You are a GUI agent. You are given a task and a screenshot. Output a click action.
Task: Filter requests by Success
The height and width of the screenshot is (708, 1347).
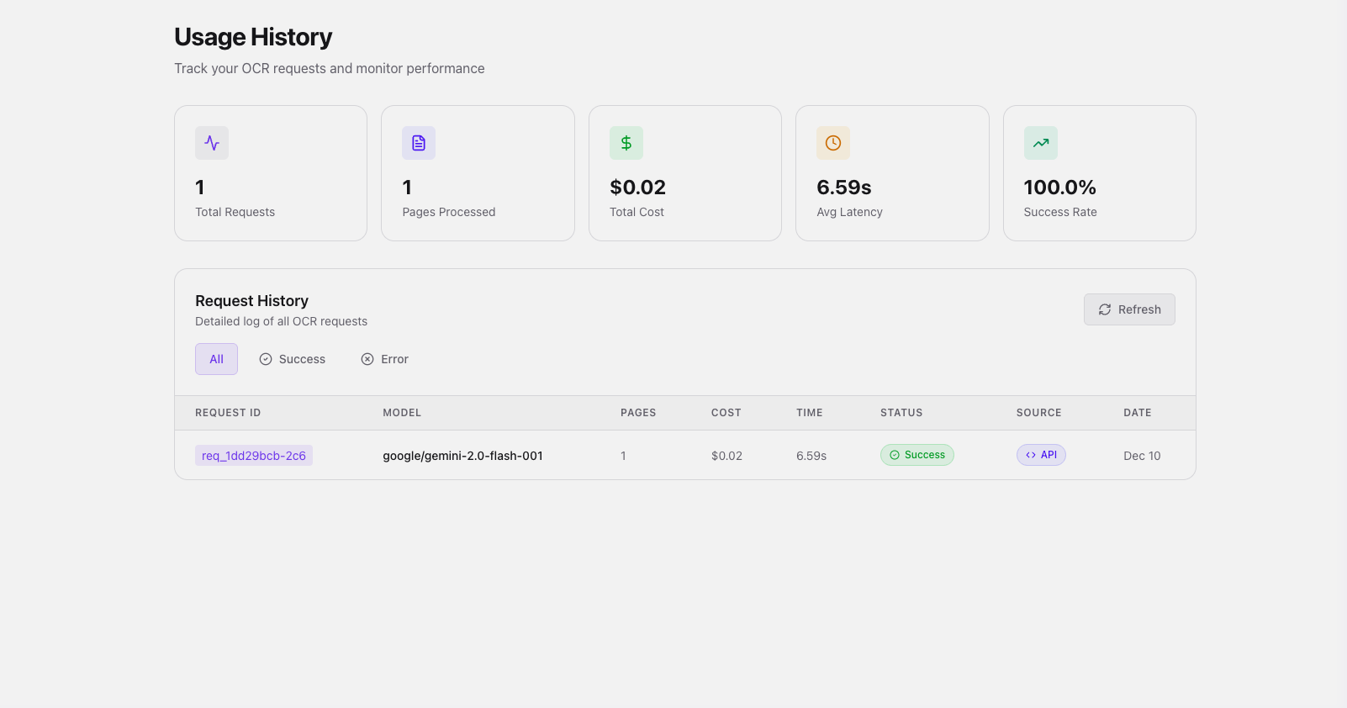[x=292, y=359]
